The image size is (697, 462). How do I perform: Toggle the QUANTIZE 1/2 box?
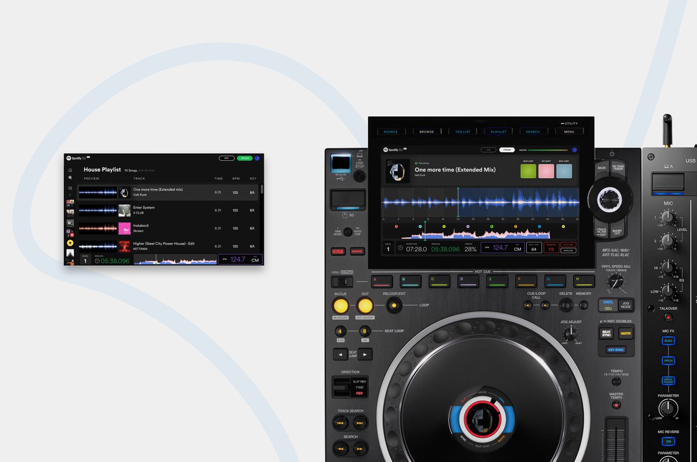click(x=551, y=247)
